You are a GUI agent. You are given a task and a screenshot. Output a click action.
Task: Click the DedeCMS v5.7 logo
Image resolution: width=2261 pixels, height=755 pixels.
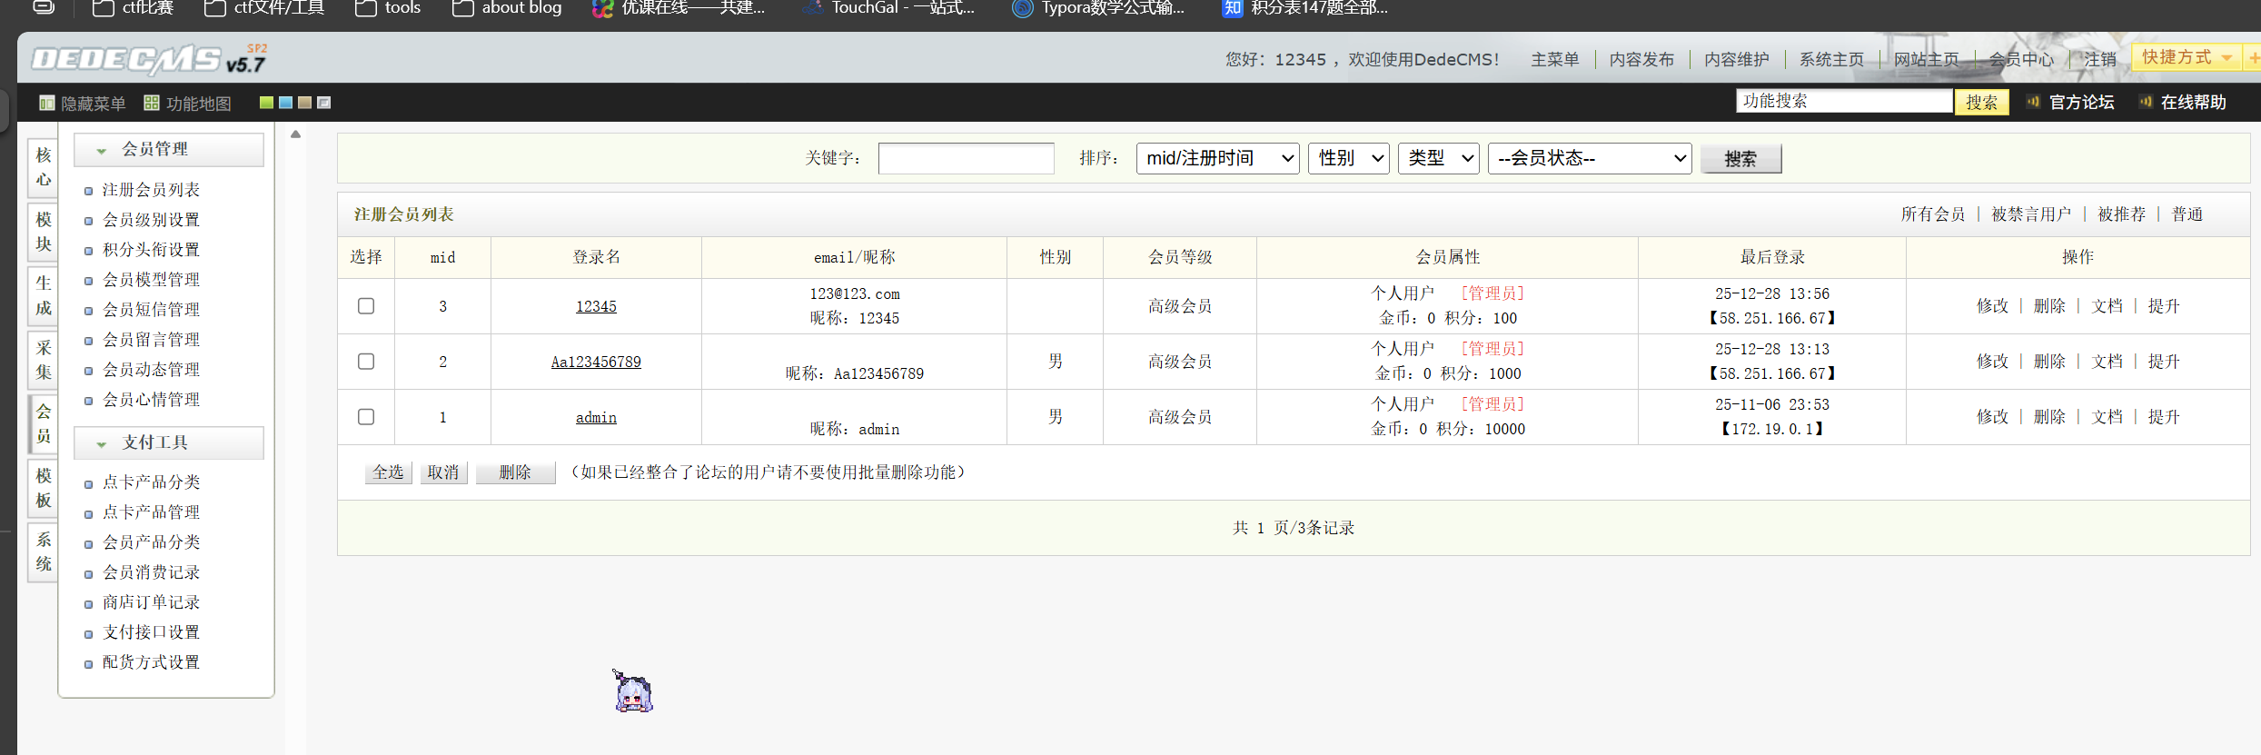pyautogui.click(x=150, y=59)
